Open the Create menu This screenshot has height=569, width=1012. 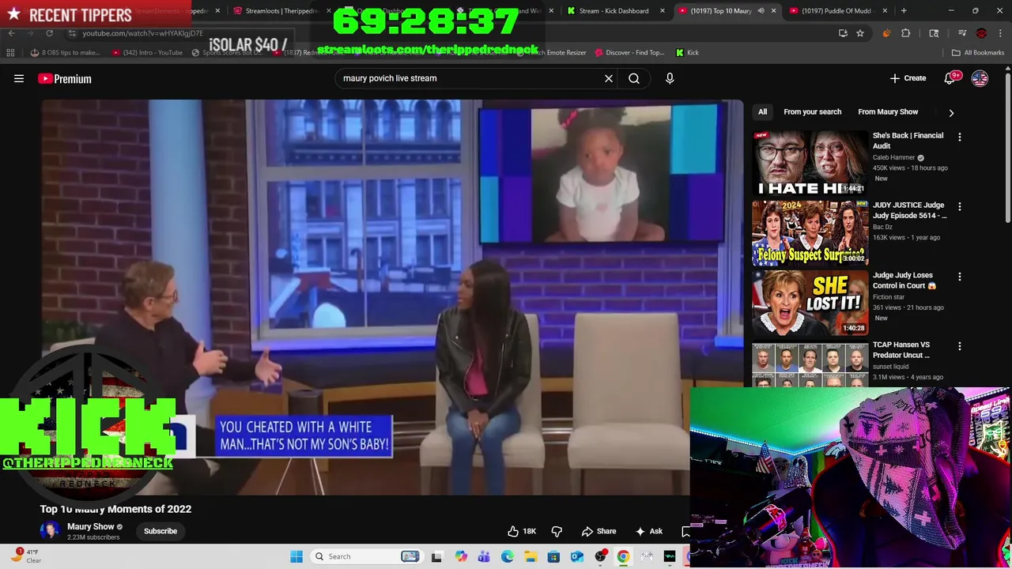pos(908,78)
